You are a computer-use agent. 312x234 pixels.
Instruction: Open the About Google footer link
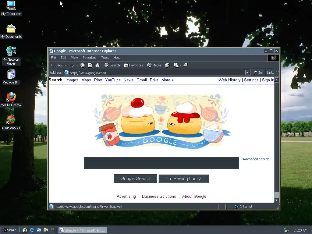click(194, 197)
